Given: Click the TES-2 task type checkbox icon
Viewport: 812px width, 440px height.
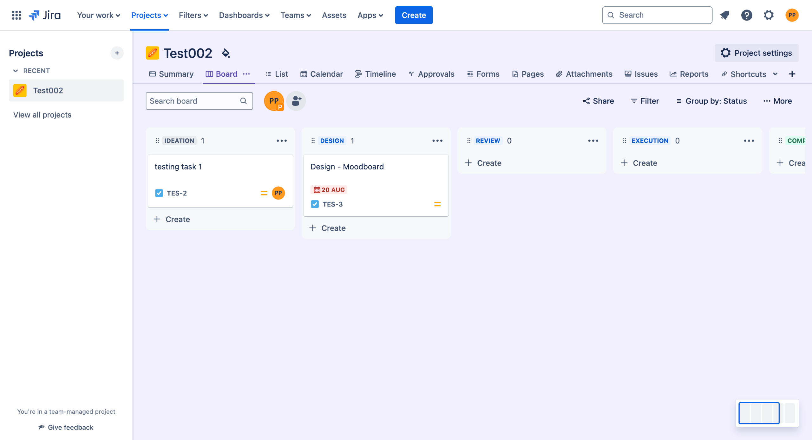Looking at the screenshot, I should pos(159,193).
